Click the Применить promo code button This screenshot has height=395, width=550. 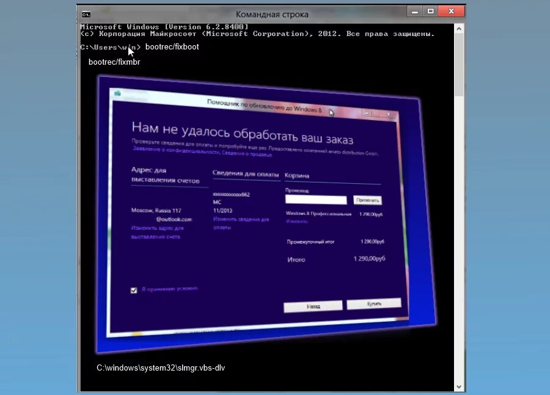(367, 200)
